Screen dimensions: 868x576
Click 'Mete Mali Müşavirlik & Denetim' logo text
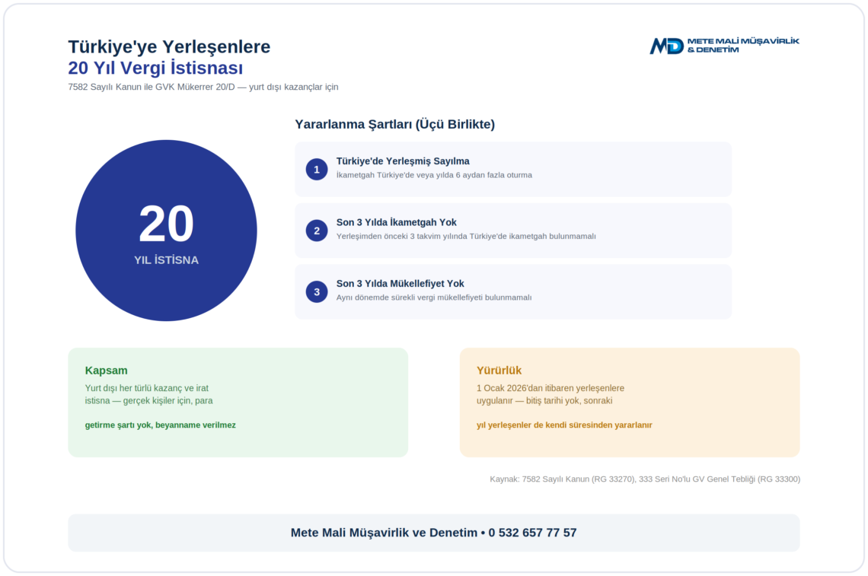[743, 46]
